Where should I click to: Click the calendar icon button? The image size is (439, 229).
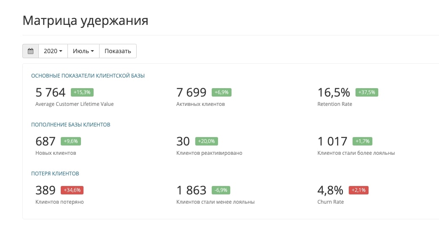pos(30,51)
